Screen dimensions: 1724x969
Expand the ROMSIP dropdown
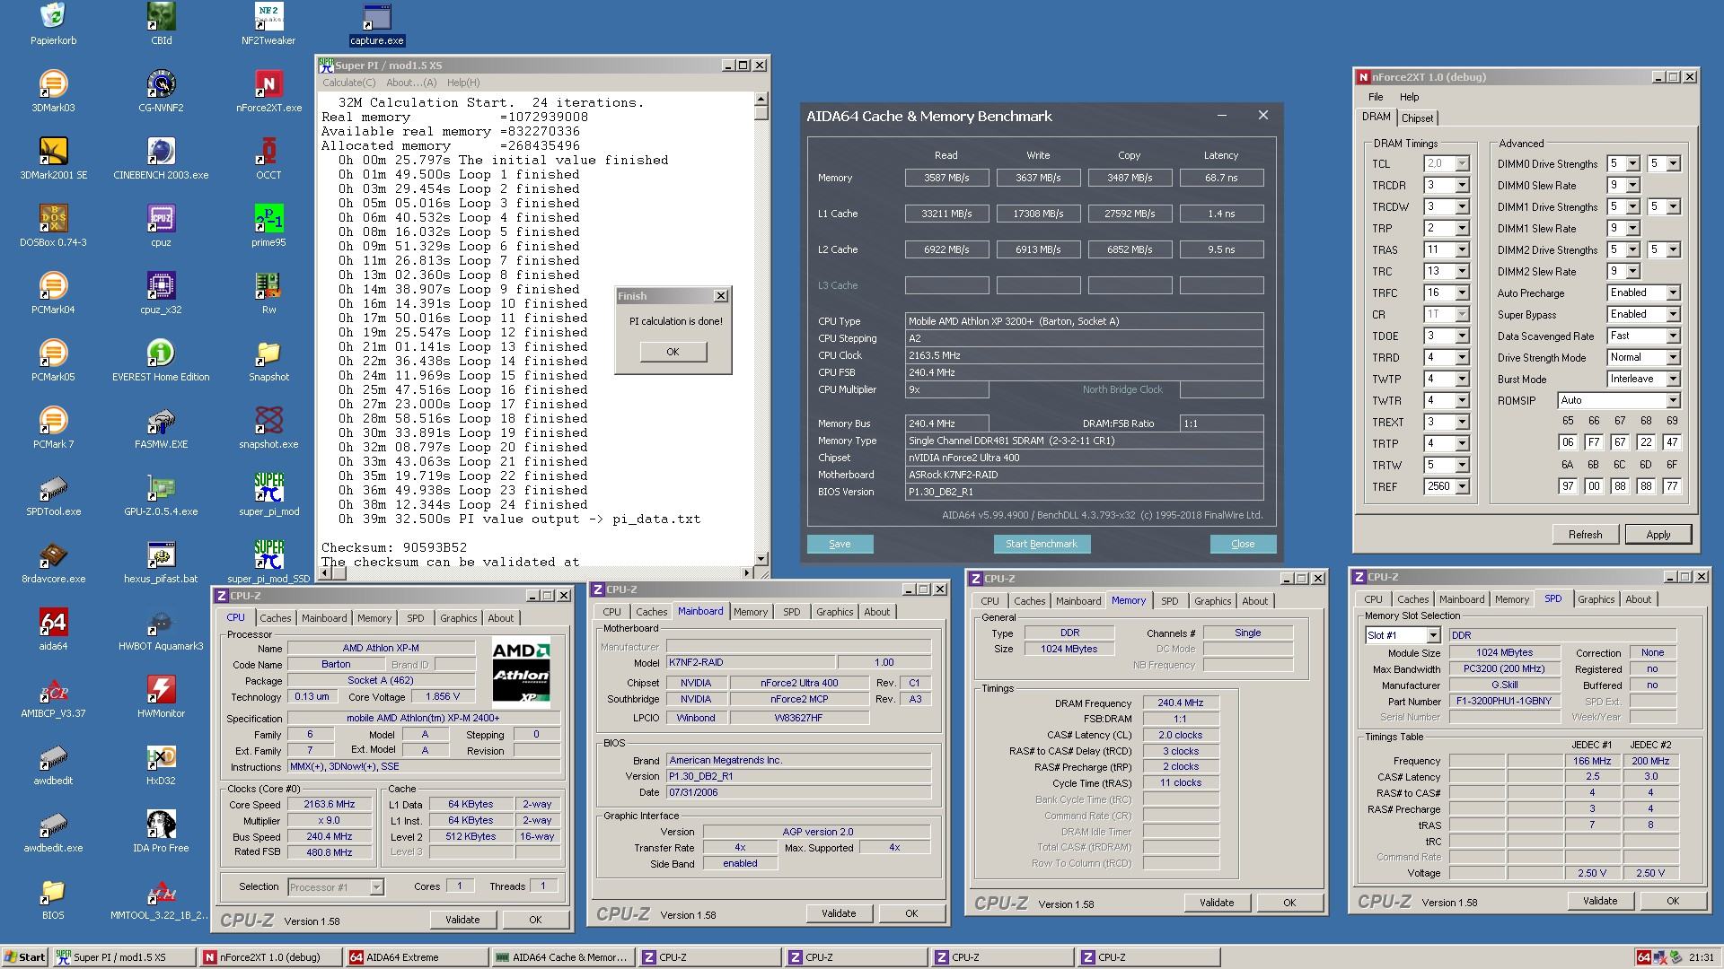1673,400
